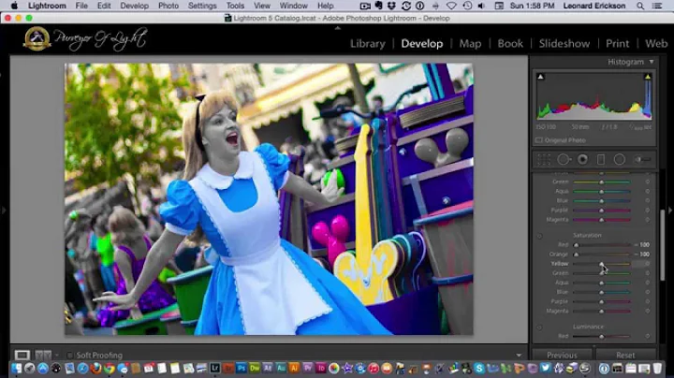Open the Help menu

coord(326,6)
